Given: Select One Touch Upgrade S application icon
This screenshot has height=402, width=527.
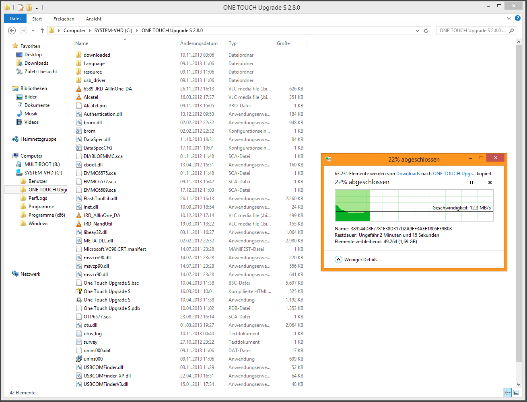Looking at the screenshot, I should coord(79,300).
